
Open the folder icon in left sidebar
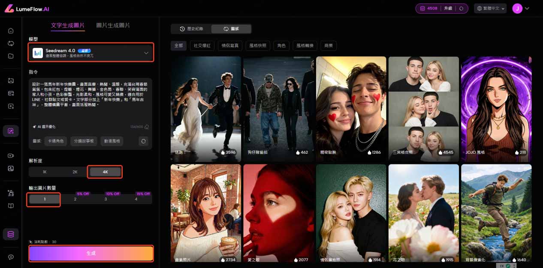(11, 56)
